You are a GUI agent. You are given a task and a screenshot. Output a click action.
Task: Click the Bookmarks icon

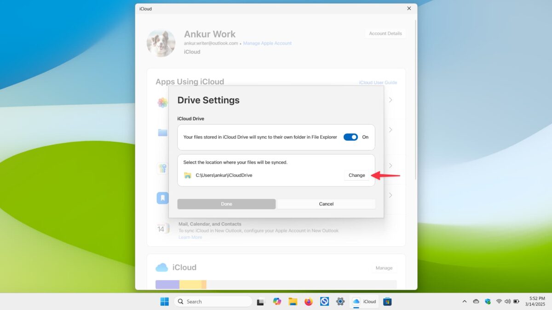click(162, 198)
